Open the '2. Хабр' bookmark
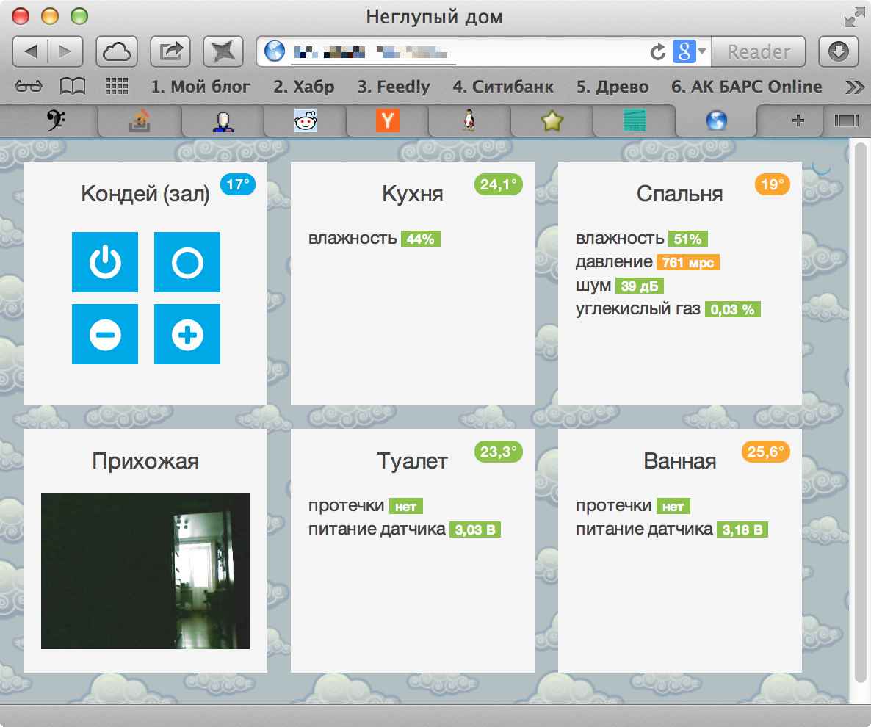The image size is (871, 727). (304, 87)
